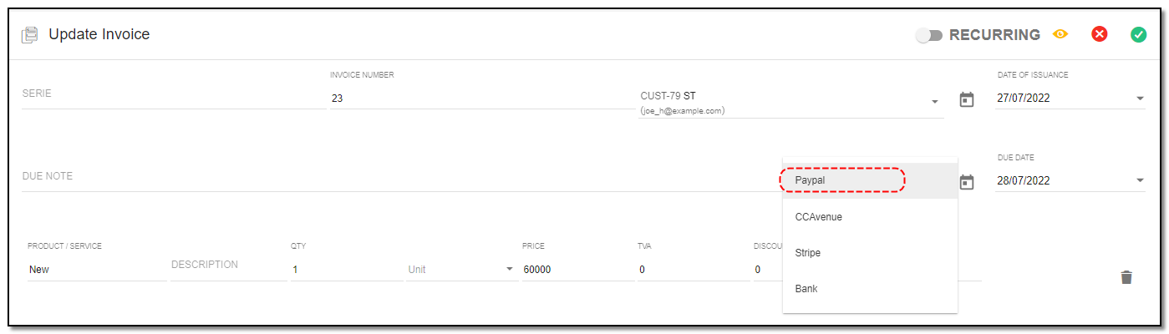Expand the Due Date dropdown arrow
The height and width of the screenshot is (334, 1169).
pyautogui.click(x=1140, y=180)
